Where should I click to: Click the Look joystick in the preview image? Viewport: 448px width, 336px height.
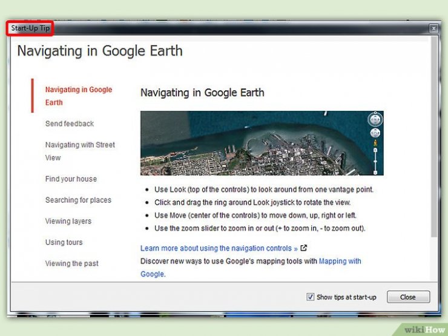click(375, 119)
